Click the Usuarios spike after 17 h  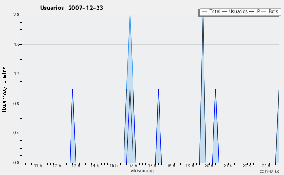click(x=158, y=126)
